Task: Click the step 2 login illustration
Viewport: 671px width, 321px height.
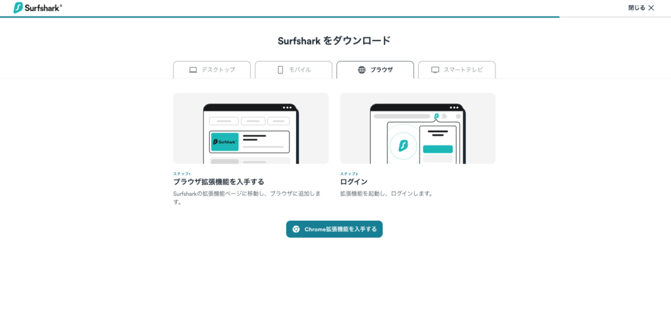Action: (417, 128)
